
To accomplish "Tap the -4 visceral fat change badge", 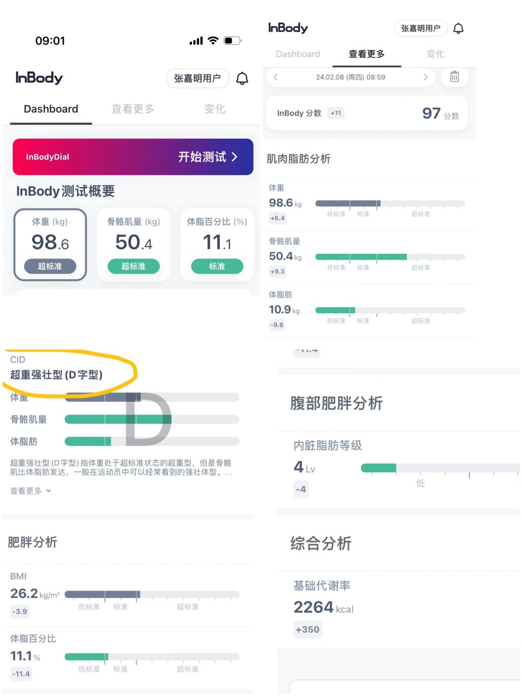I will [x=301, y=489].
